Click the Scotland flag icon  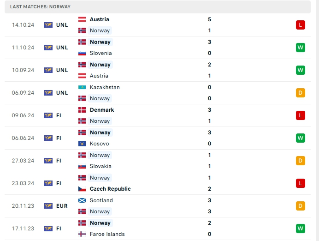point(82,200)
